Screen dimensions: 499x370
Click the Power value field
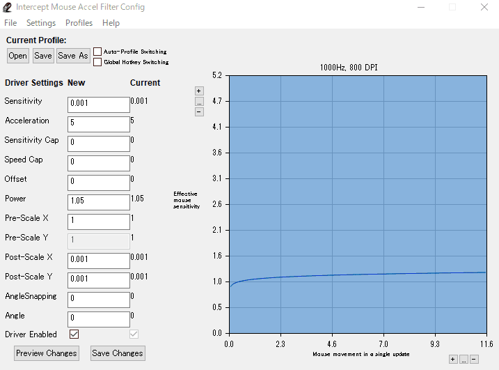coord(98,202)
